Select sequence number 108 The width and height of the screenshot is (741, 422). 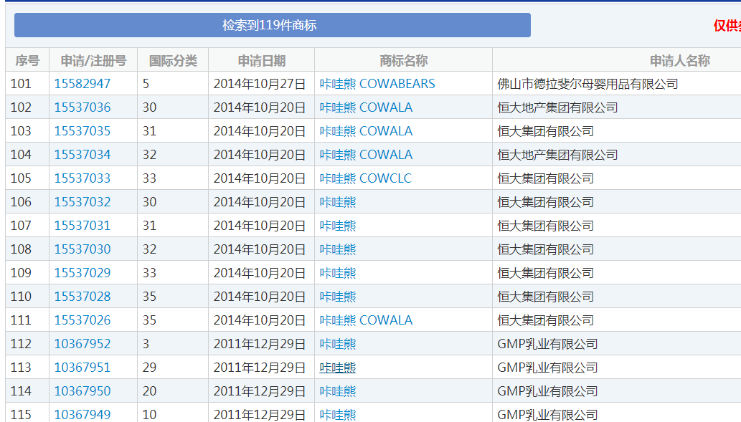21,249
